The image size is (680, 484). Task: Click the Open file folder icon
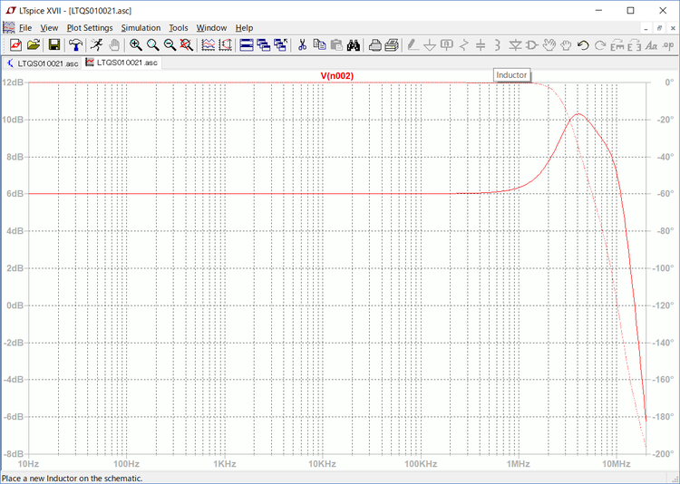[x=34, y=44]
